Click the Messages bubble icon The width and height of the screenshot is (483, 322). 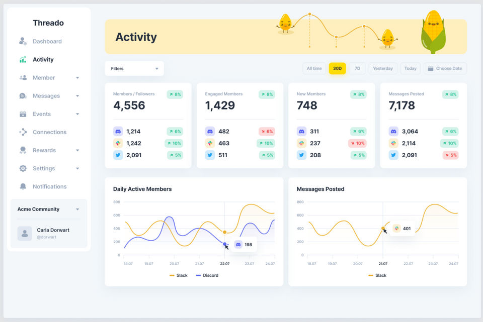click(x=23, y=95)
